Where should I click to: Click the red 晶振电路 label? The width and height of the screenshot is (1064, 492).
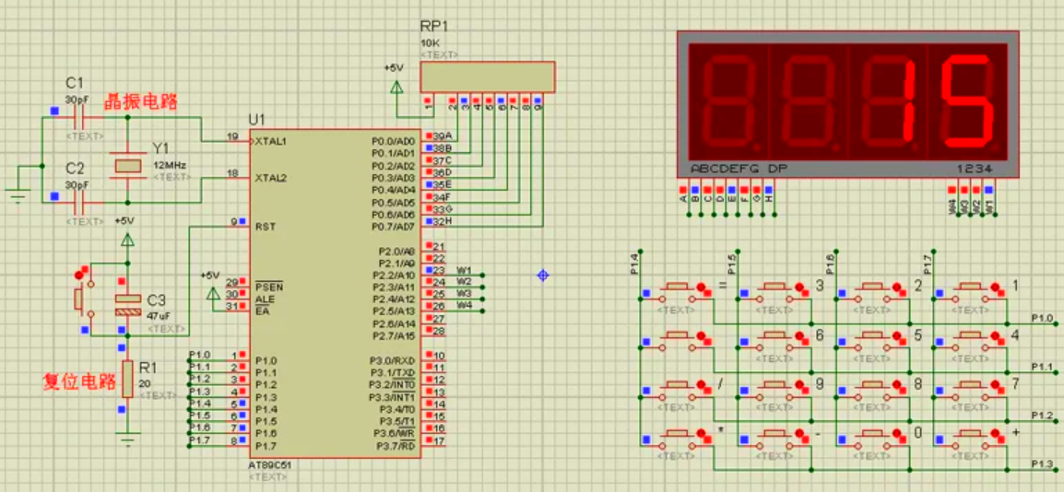click(140, 102)
